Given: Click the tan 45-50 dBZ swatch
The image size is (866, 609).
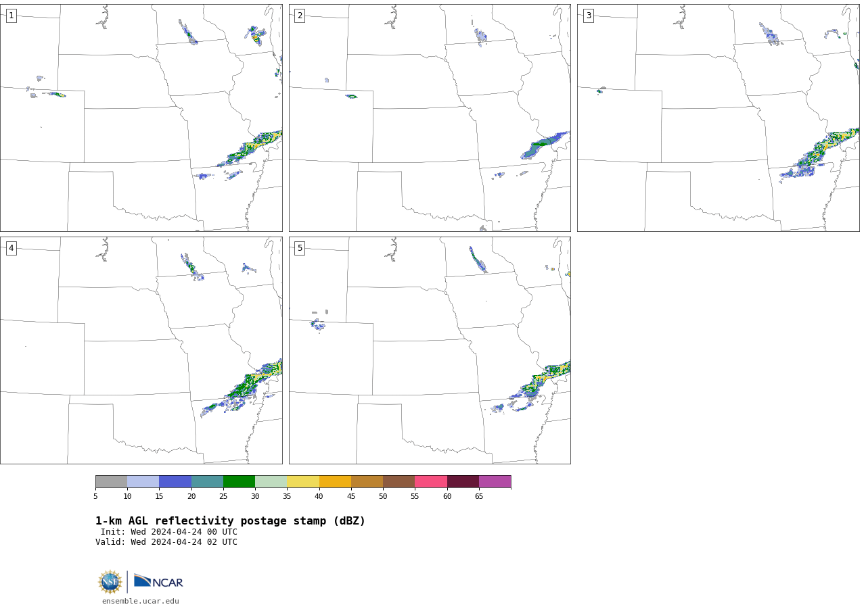Looking at the screenshot, I should point(367,481).
